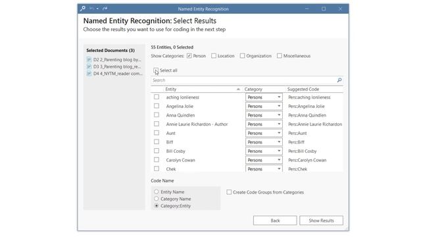Check the box for Angelina Jolie
Screen dimensions: 421x237
click(157, 106)
